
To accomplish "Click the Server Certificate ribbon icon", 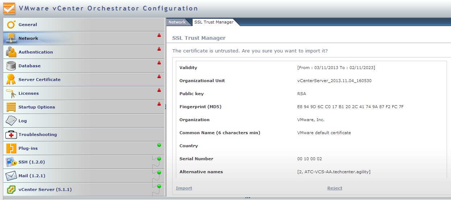I will 11,80.
